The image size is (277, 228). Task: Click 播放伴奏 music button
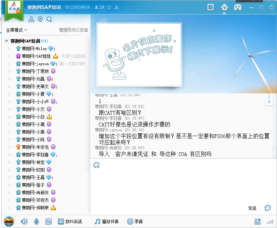pyautogui.click(x=106, y=221)
